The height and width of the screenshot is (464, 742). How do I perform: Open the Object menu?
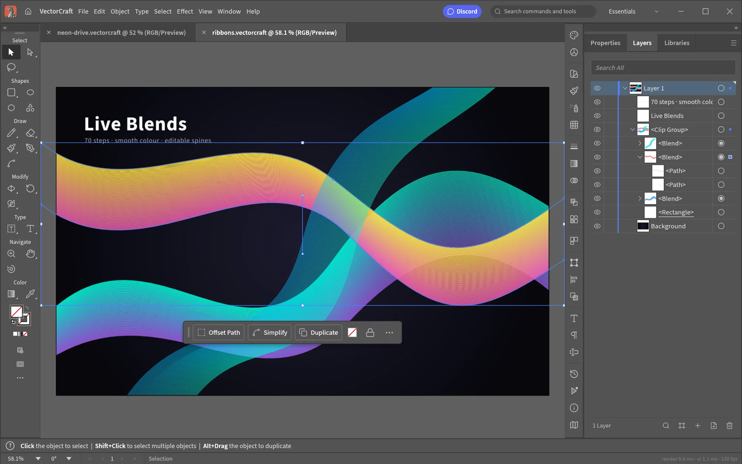click(x=120, y=11)
